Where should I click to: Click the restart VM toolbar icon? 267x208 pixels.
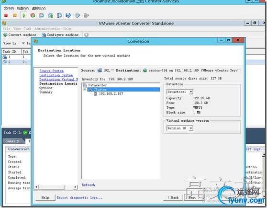coord(33,15)
